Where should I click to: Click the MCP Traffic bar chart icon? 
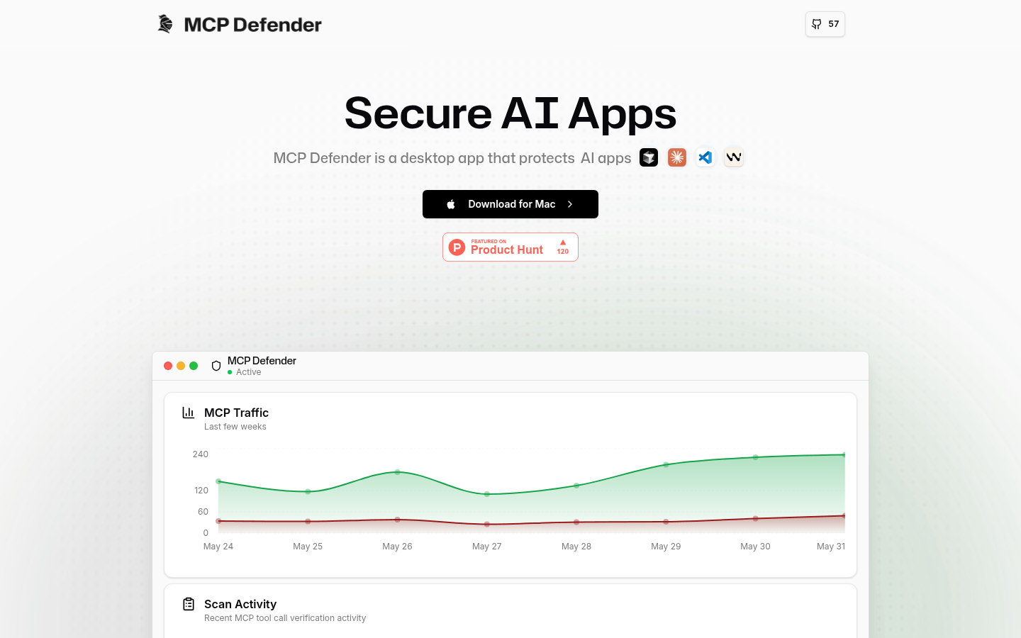[x=189, y=413]
